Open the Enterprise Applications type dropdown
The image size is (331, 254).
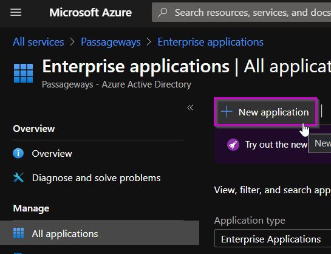273,239
